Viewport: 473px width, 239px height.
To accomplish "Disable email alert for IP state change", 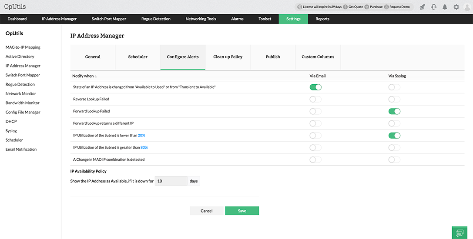I will click(315, 87).
